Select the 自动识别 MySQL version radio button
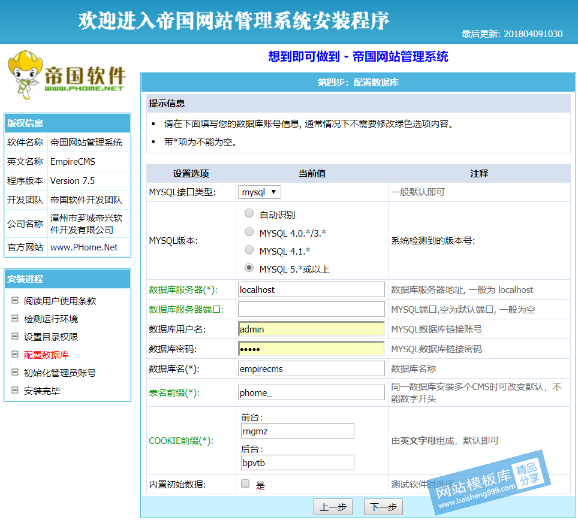The width and height of the screenshot is (578, 520). tap(249, 213)
